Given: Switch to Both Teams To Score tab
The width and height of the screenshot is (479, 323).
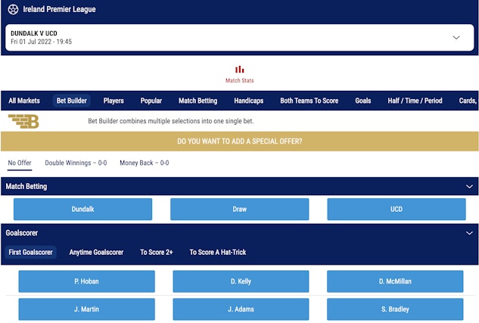Looking at the screenshot, I should [x=309, y=101].
